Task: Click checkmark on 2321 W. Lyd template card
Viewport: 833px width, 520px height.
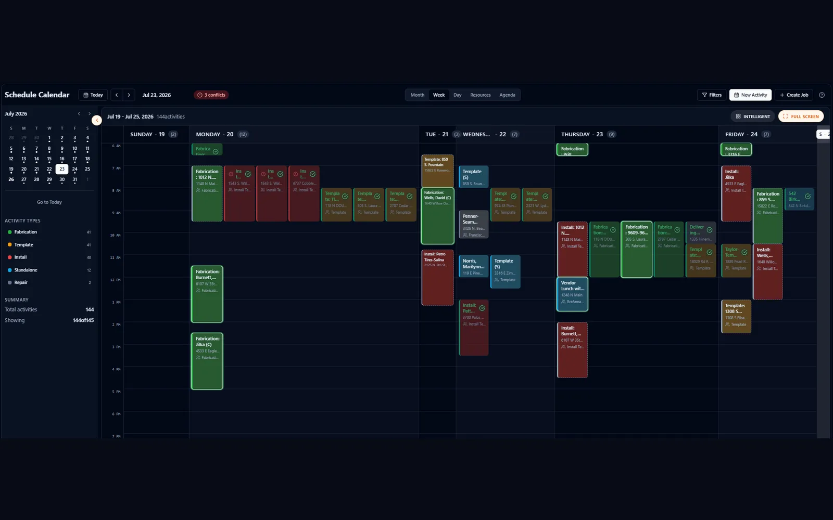Action: 545,197
